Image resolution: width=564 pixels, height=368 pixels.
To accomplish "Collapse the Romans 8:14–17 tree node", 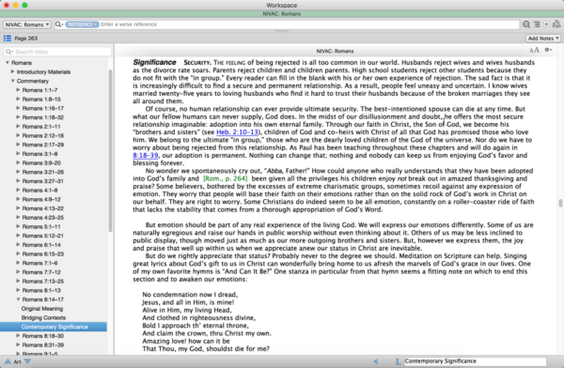I will click(x=18, y=299).
